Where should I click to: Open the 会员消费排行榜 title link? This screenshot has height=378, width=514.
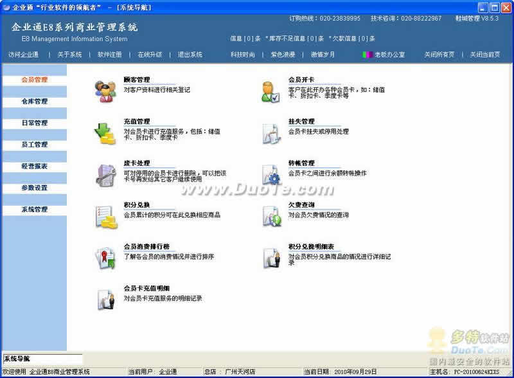[x=146, y=246]
